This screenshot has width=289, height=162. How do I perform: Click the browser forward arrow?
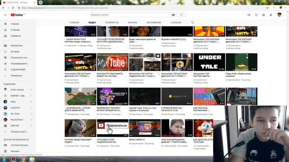point(8,8)
